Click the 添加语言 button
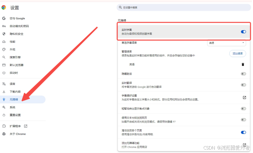The image size is (253, 153). click(x=237, y=54)
